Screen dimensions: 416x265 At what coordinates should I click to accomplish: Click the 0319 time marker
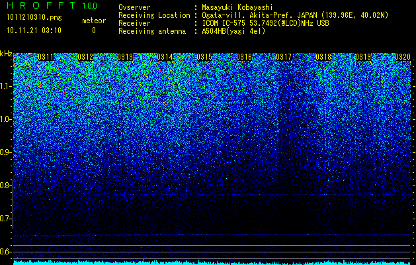(363, 57)
